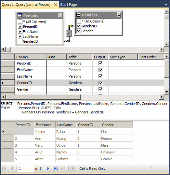Click the PersonID results column header

pyautogui.click(x=24, y=125)
